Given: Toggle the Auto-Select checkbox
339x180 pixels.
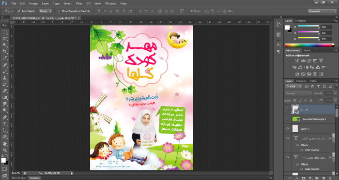Looking at the screenshot, I should pyautogui.click(x=19, y=11).
